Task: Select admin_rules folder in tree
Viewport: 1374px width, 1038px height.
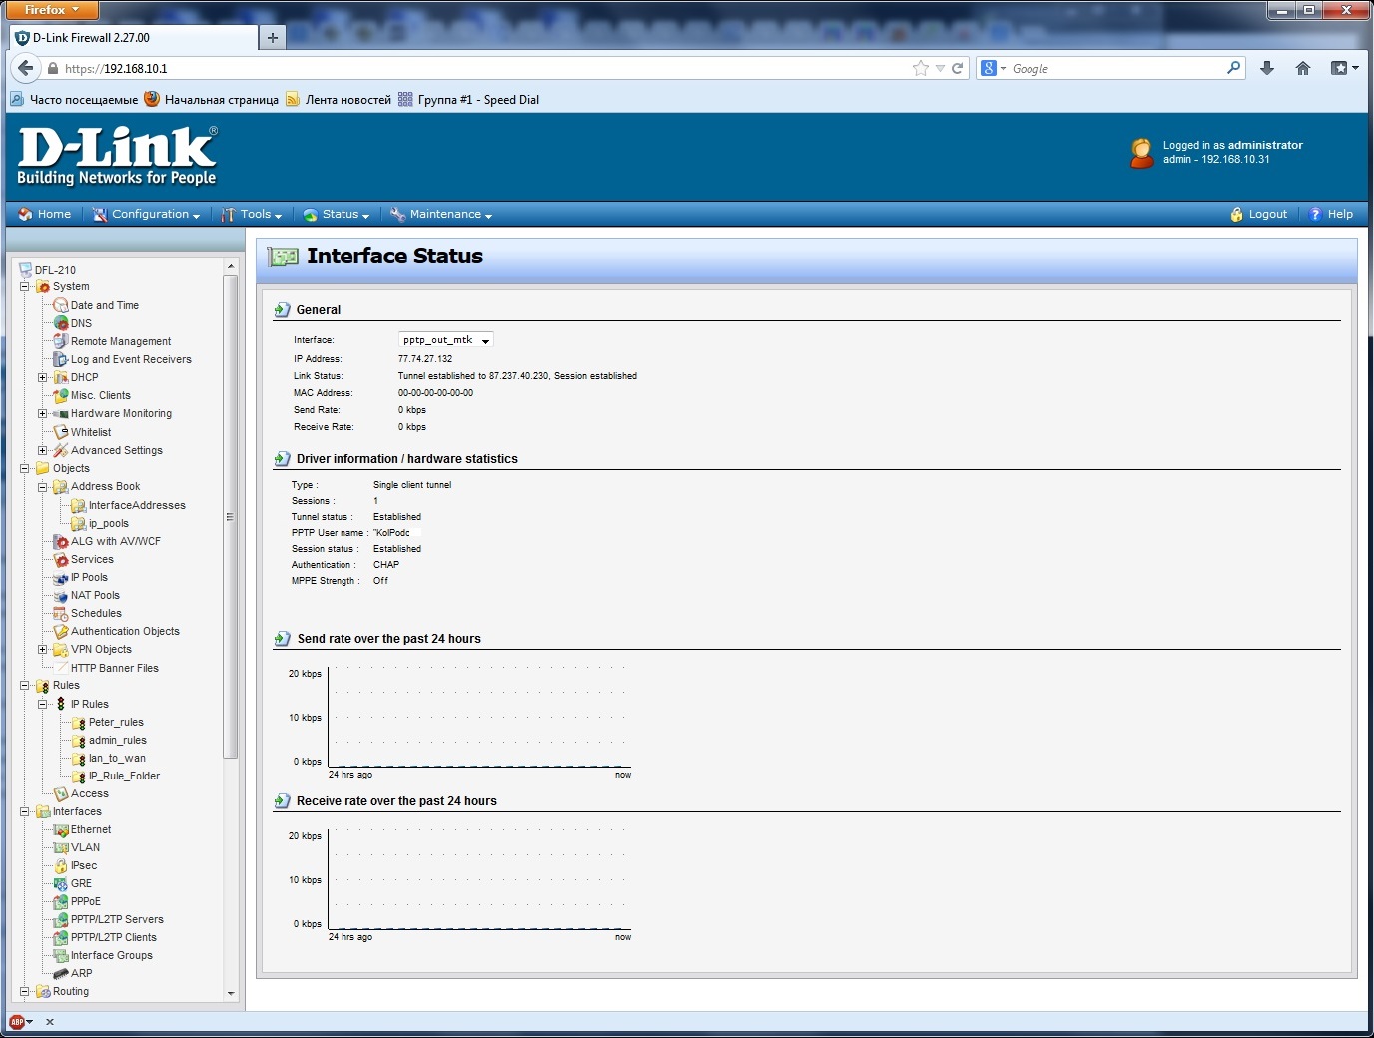Action: tap(118, 740)
